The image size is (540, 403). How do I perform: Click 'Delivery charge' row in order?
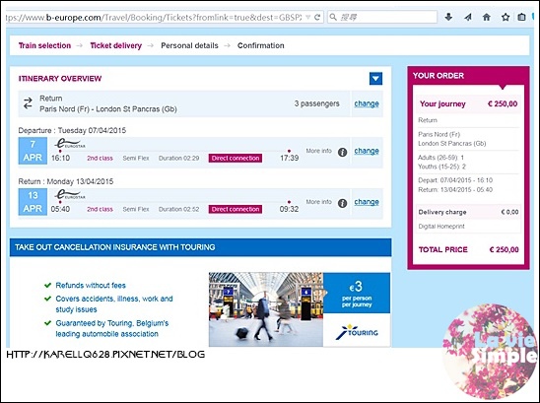pyautogui.click(x=468, y=212)
